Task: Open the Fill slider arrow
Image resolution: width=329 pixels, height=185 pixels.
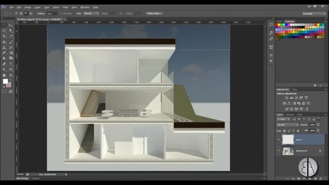Action: (318, 131)
